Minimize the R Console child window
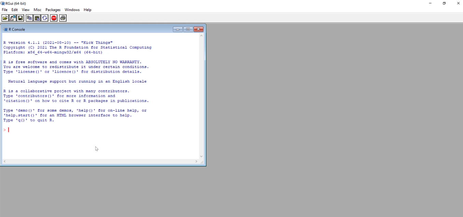The image size is (463, 217). coord(178,29)
